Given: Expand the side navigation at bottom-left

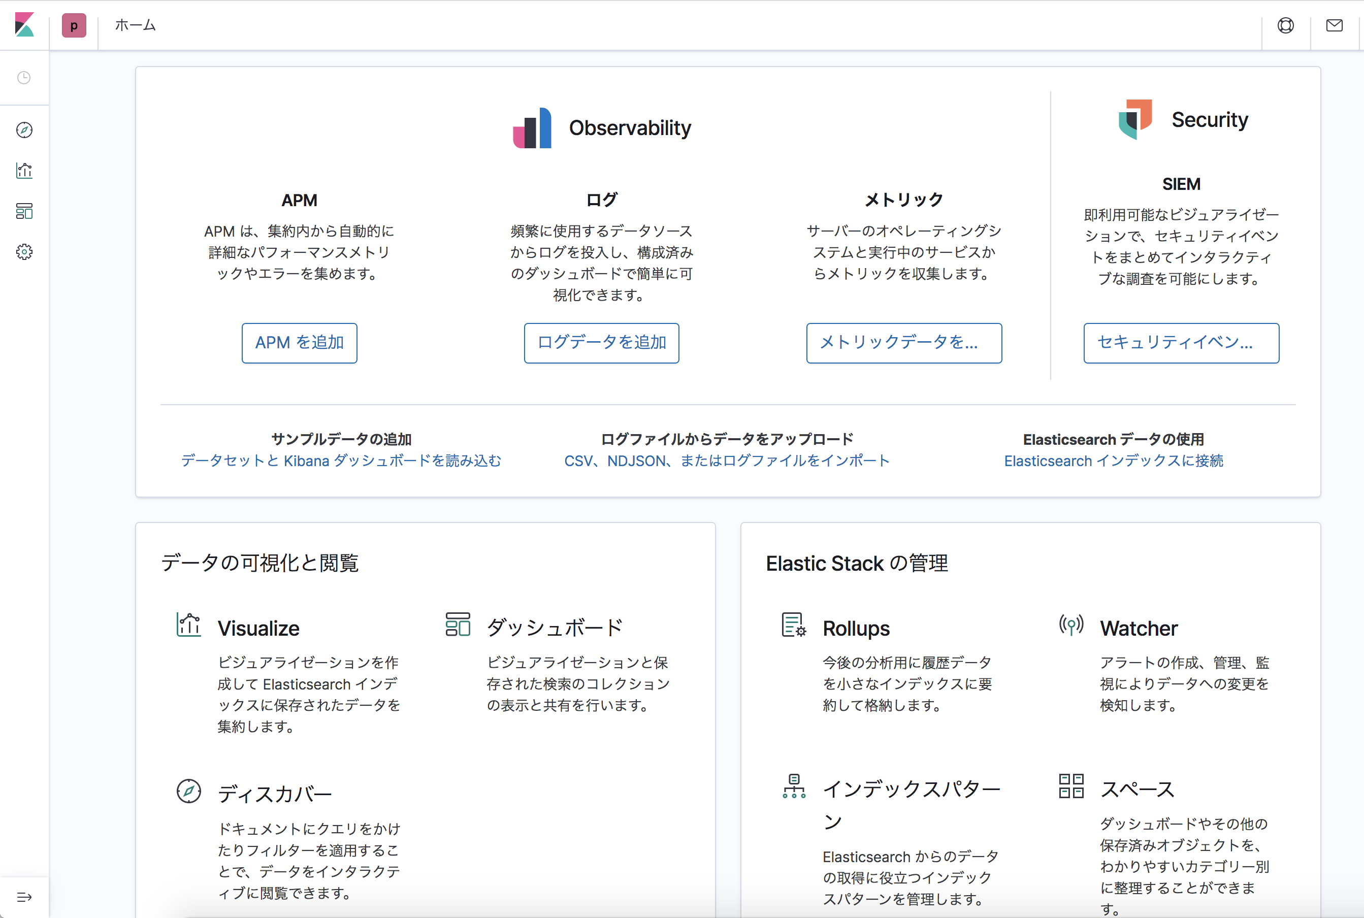Looking at the screenshot, I should (24, 896).
